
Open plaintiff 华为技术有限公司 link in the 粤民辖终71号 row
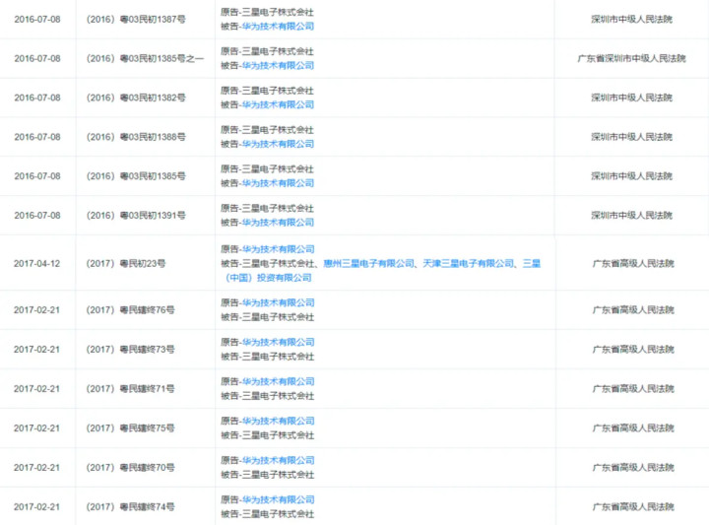click(278, 381)
